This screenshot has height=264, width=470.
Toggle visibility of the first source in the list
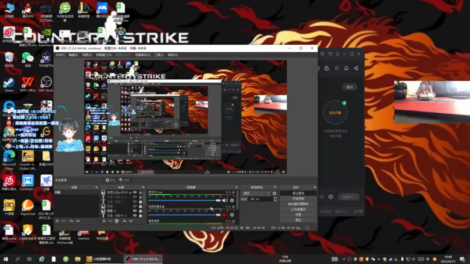(x=135, y=192)
